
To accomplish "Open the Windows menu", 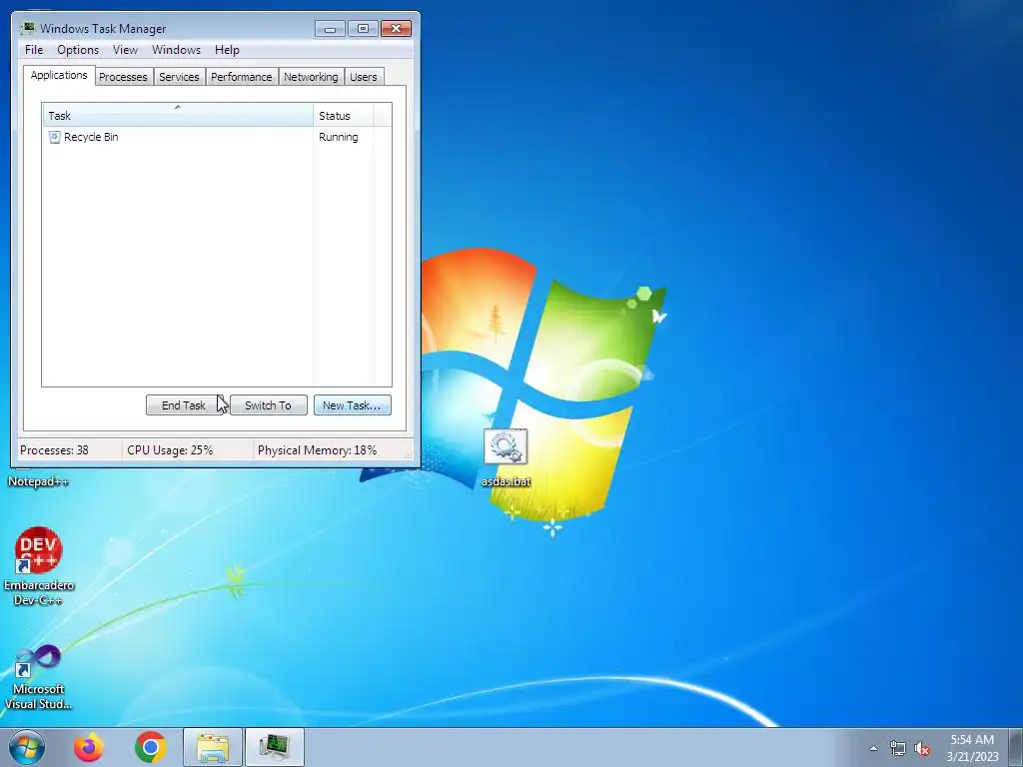I will (x=176, y=50).
